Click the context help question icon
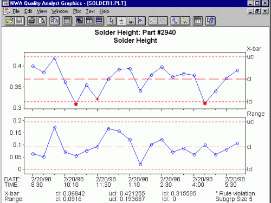This screenshot has width=271, height=203. tap(210, 21)
